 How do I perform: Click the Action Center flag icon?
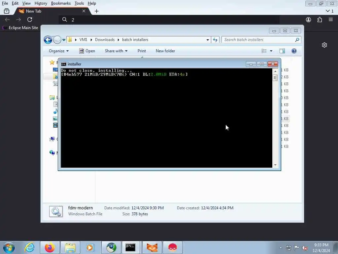tap(297, 248)
